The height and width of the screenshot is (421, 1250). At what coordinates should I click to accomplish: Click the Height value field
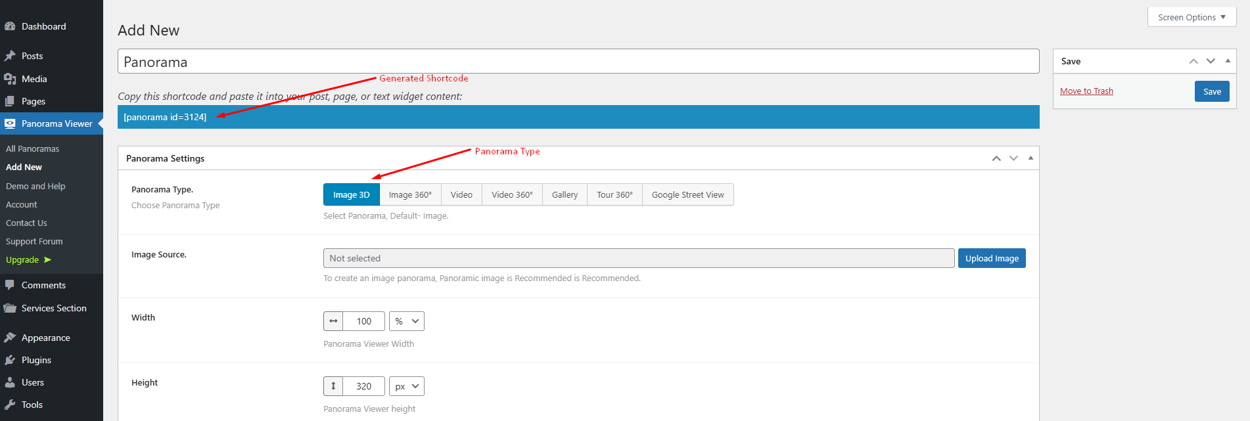[363, 386]
